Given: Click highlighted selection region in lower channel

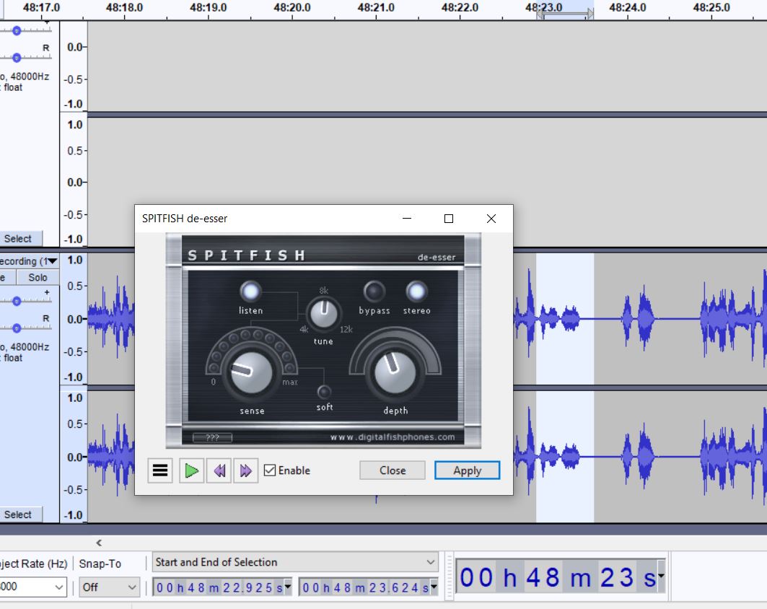Looking at the screenshot, I should tap(565, 457).
